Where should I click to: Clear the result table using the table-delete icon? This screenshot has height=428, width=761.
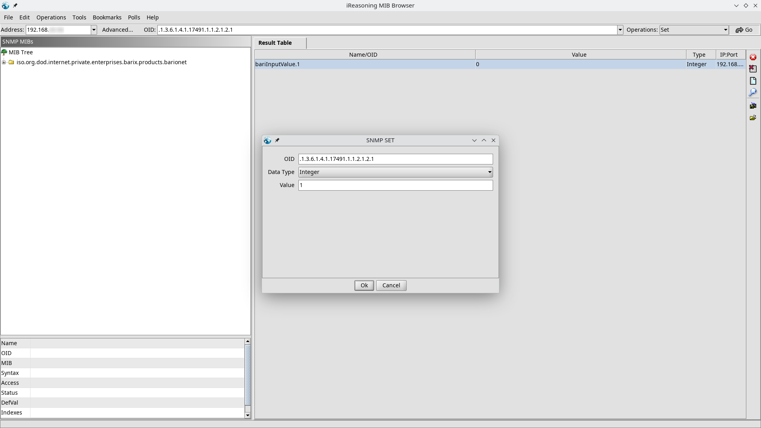[x=753, y=69]
